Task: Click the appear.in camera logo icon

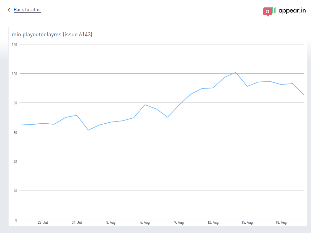Action: coord(269,11)
